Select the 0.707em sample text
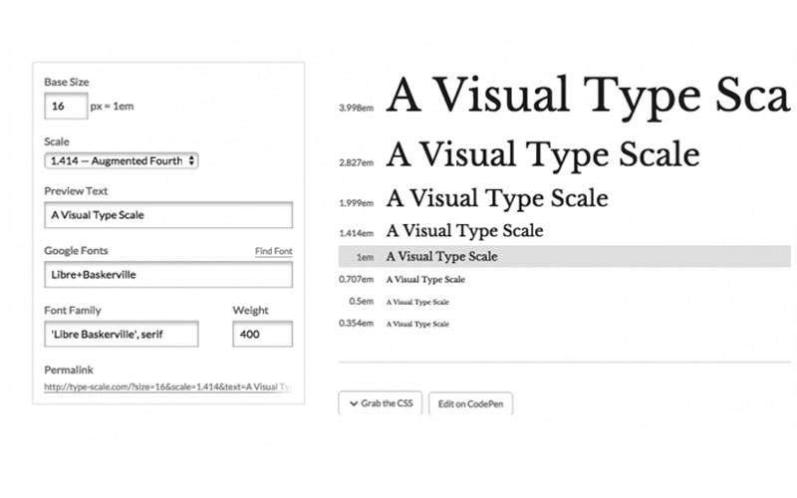The height and width of the screenshot is (498, 797). point(425,280)
